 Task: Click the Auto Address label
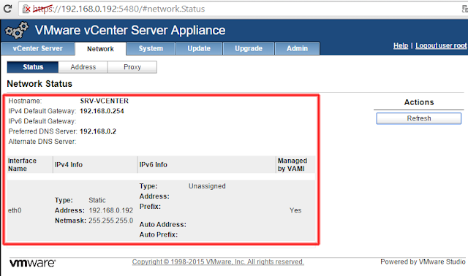coord(162,224)
